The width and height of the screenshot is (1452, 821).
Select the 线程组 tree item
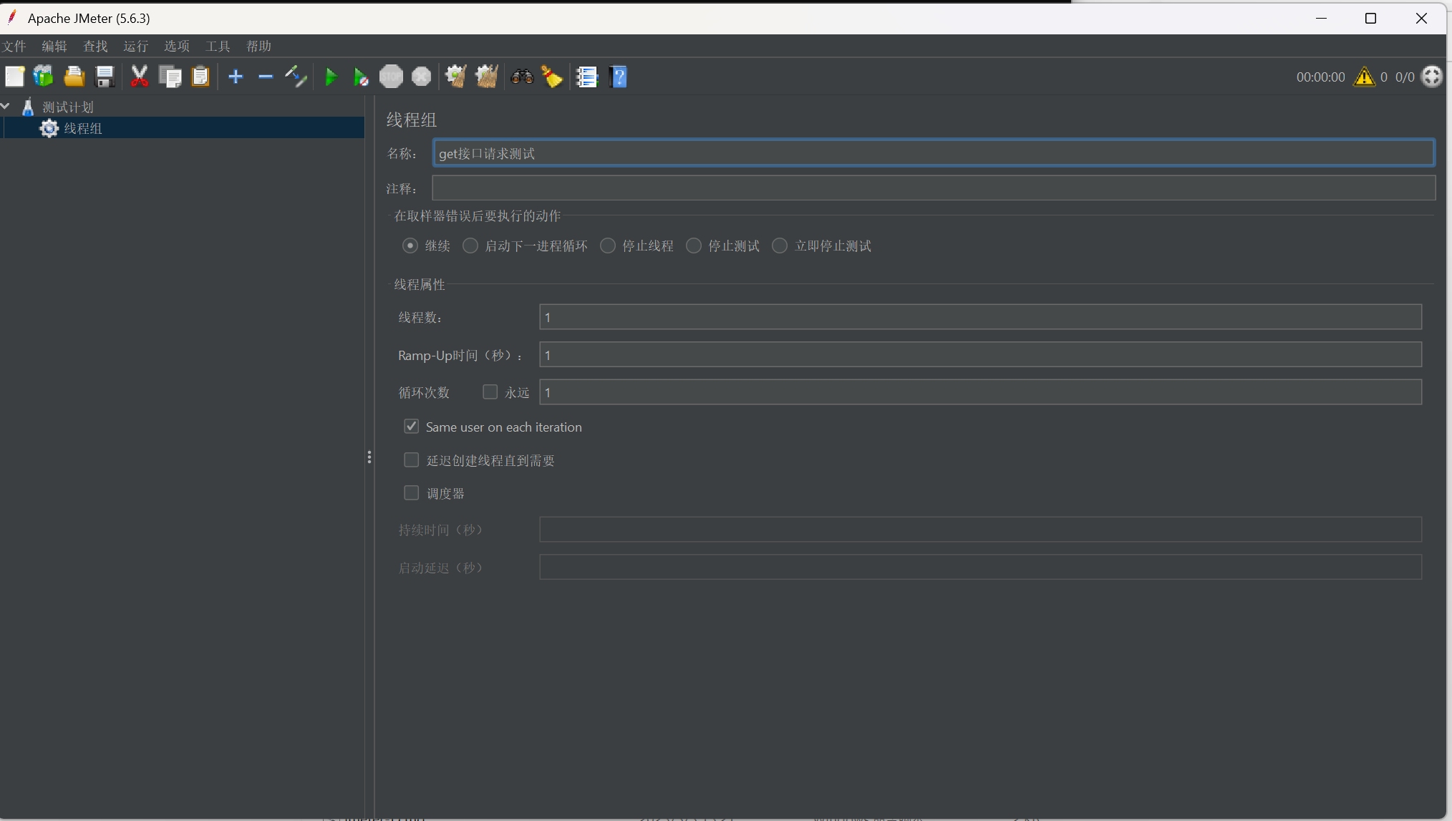(83, 128)
